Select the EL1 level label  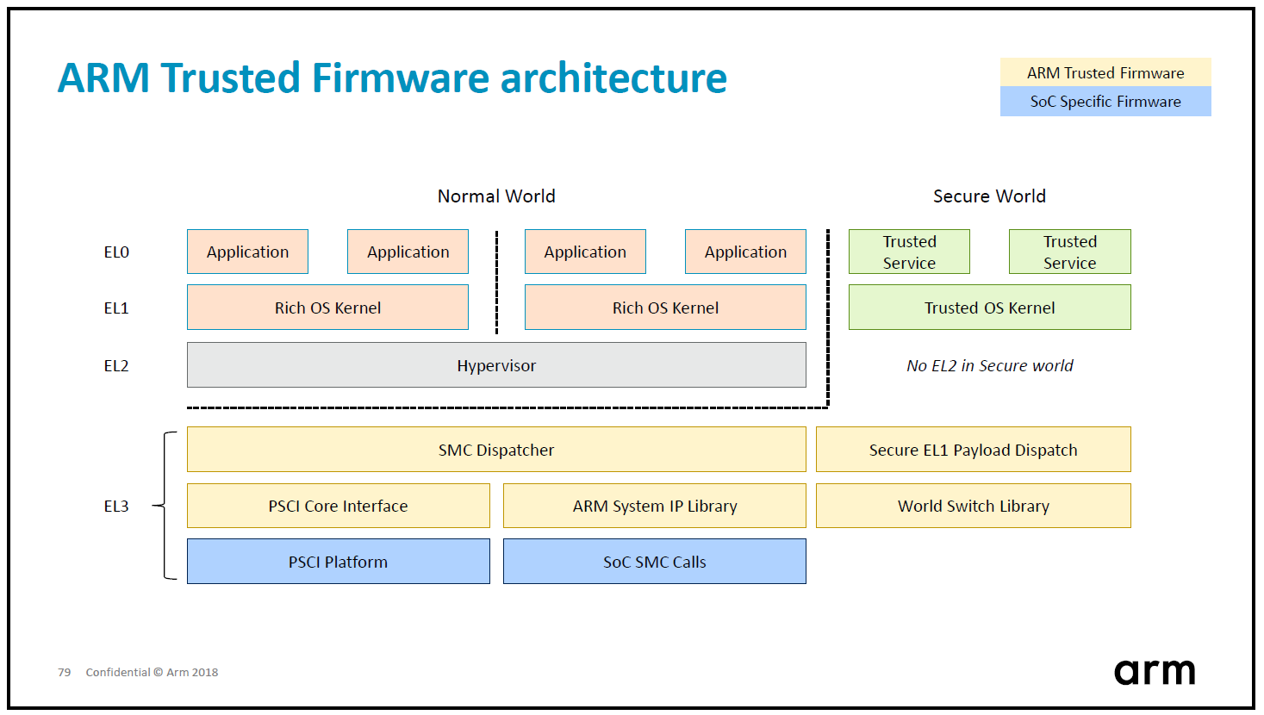pyautogui.click(x=116, y=308)
